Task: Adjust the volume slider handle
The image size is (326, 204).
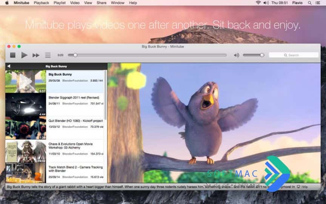Action: [x=262, y=55]
